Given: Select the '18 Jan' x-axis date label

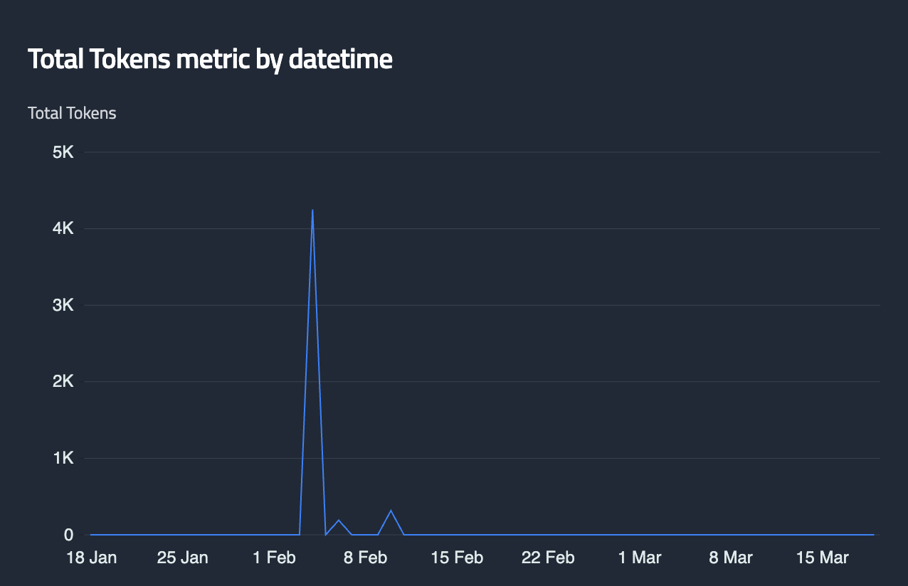Looking at the screenshot, I should point(91,558).
